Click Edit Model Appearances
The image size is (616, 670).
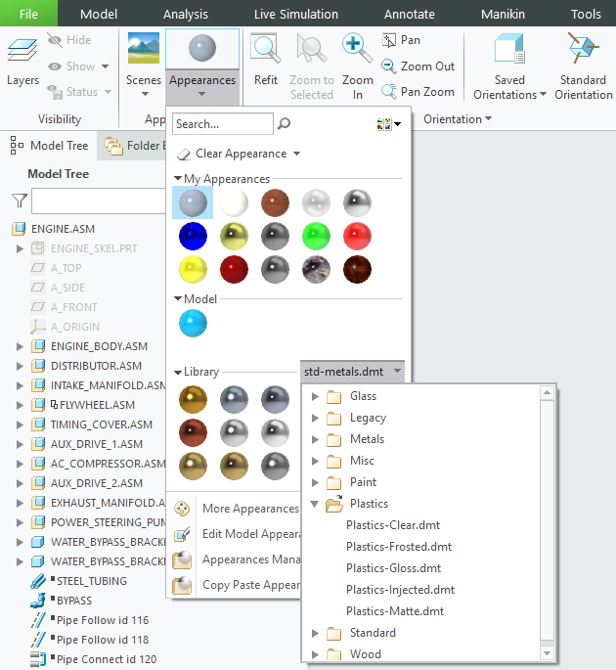[x=237, y=534]
